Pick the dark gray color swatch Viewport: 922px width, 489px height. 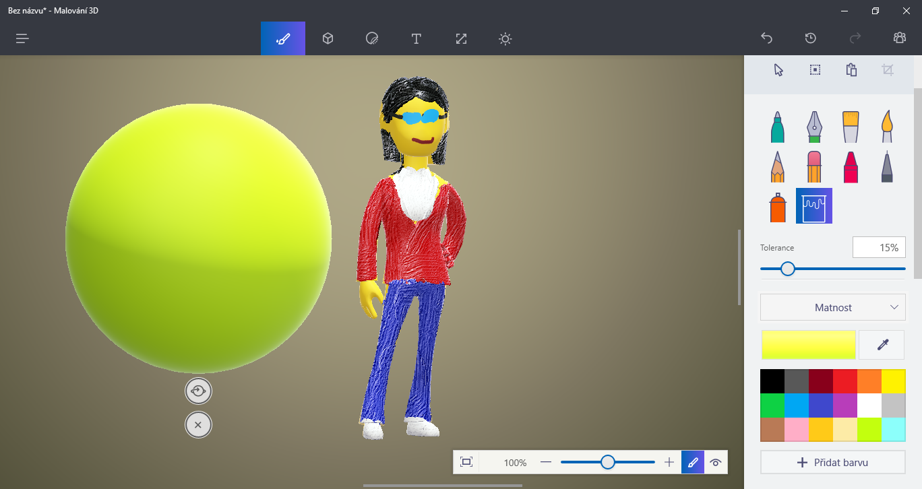click(x=797, y=381)
